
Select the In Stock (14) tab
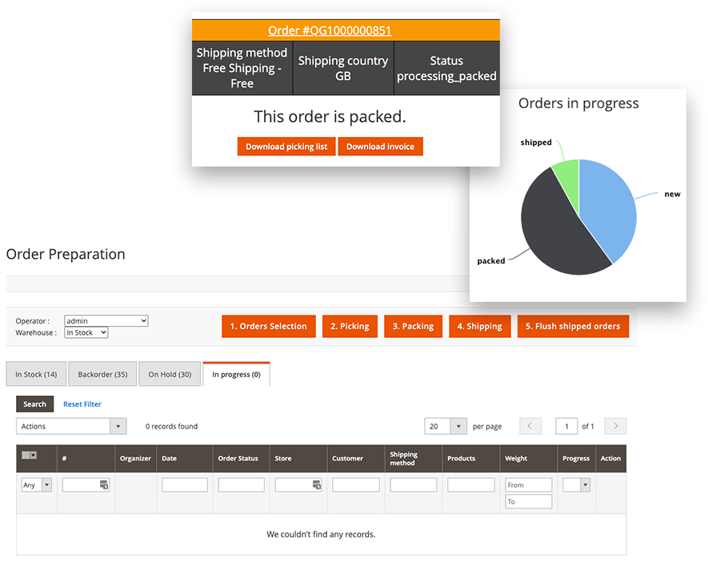pos(35,373)
